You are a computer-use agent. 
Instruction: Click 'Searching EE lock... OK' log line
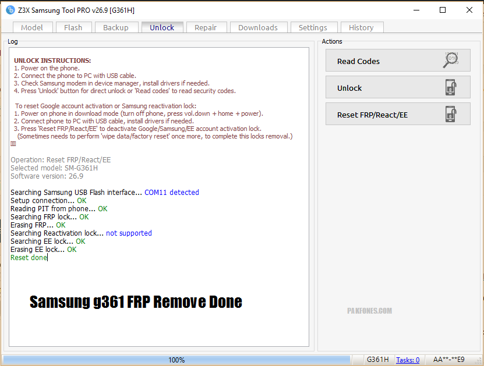coord(48,241)
